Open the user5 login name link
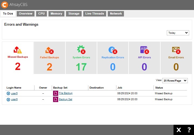Viewport: 194px width, 135px height. tap(14, 93)
